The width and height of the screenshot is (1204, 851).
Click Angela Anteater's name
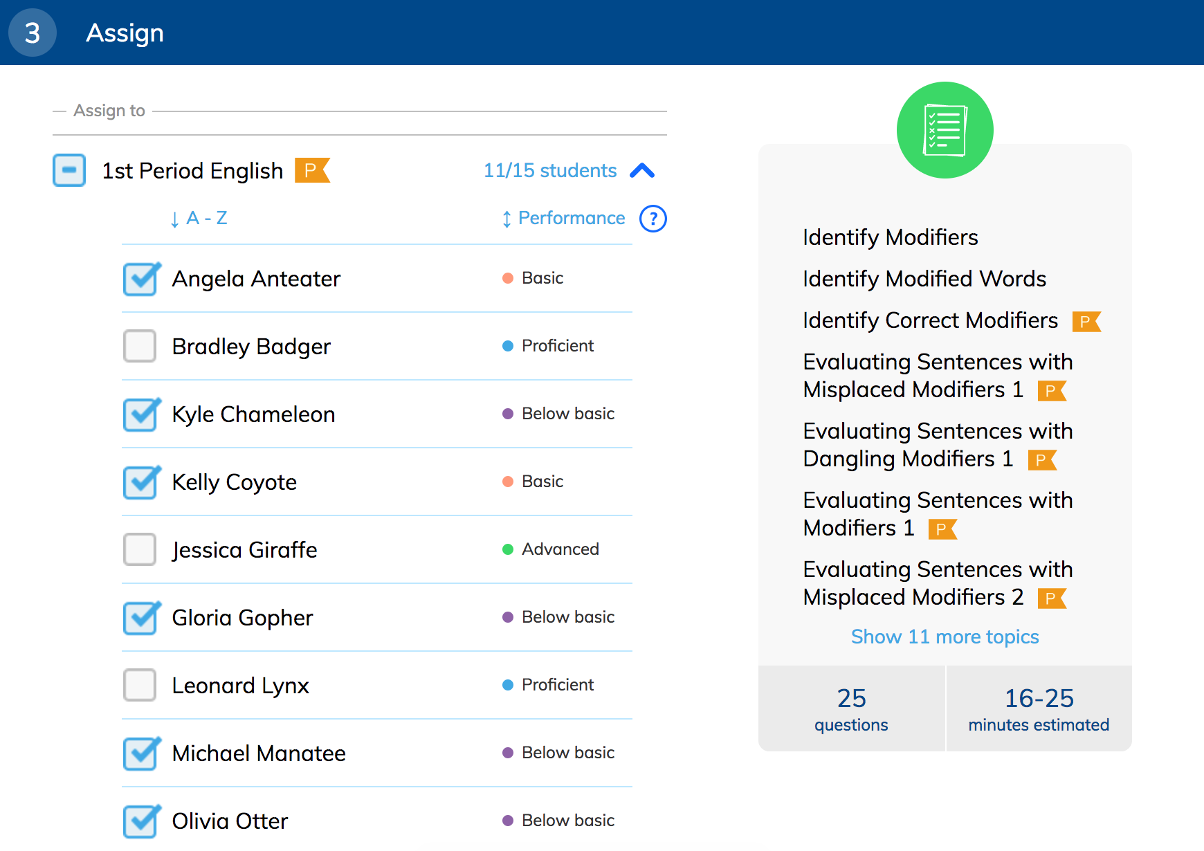[256, 279]
